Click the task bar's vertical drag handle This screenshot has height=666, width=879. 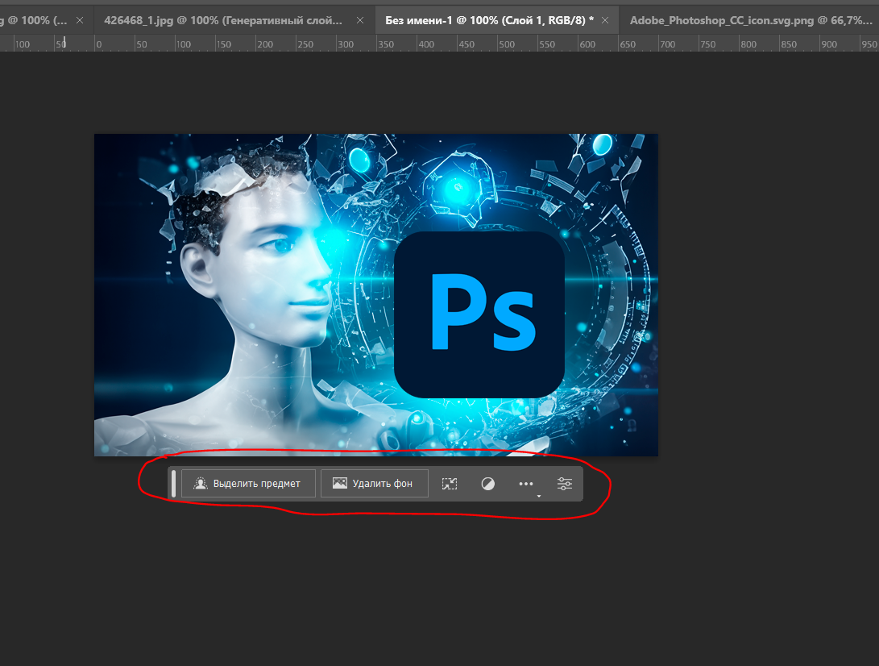click(173, 484)
